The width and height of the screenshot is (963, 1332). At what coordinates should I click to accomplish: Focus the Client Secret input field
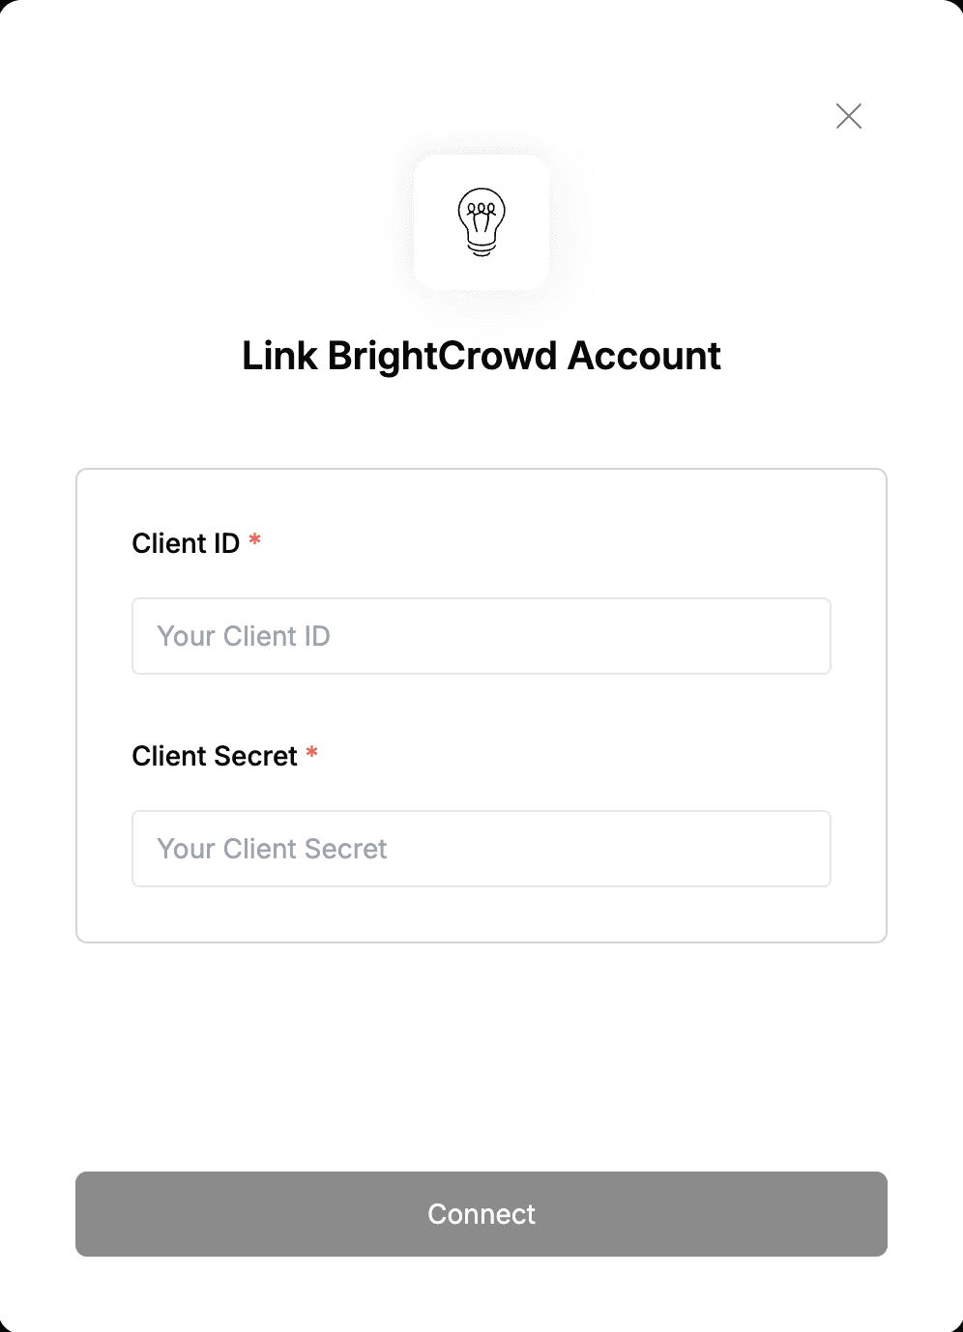point(481,849)
